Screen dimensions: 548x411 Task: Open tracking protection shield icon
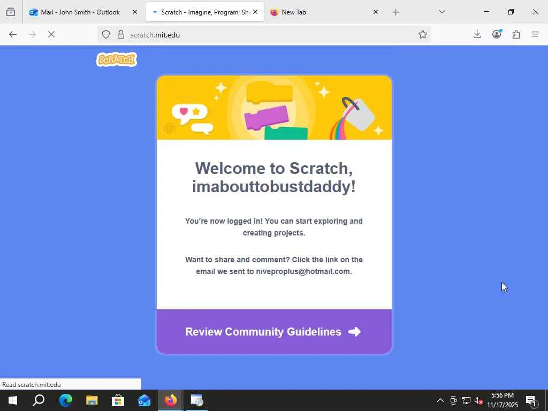click(106, 34)
